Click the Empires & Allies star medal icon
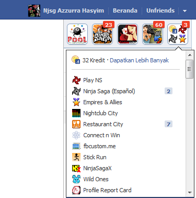Image resolution: width=196 pixels, height=198 pixels. (76, 102)
